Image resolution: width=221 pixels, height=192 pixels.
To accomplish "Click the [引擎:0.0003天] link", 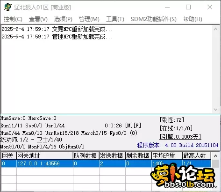I will point(180,137).
